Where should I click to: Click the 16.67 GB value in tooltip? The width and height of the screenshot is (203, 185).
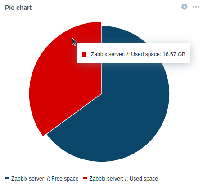click(x=174, y=54)
